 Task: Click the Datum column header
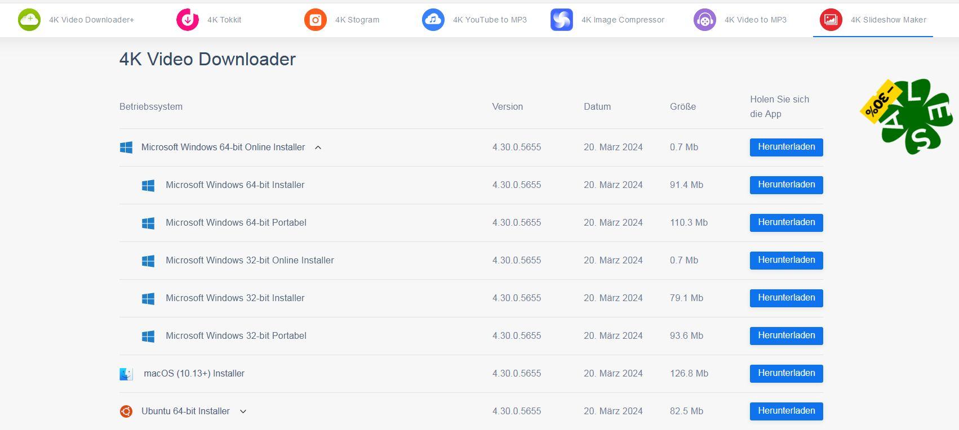point(597,107)
